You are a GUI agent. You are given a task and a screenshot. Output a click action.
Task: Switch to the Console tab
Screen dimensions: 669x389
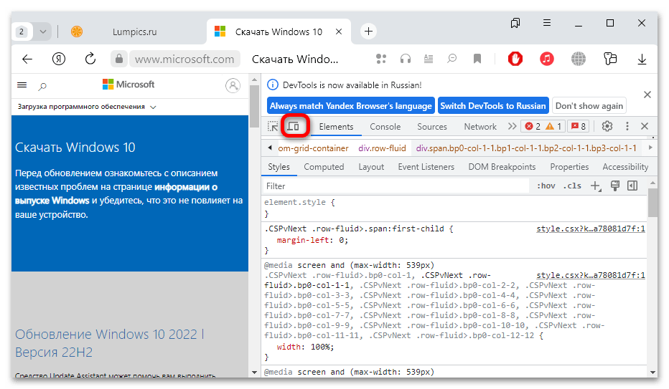click(385, 126)
